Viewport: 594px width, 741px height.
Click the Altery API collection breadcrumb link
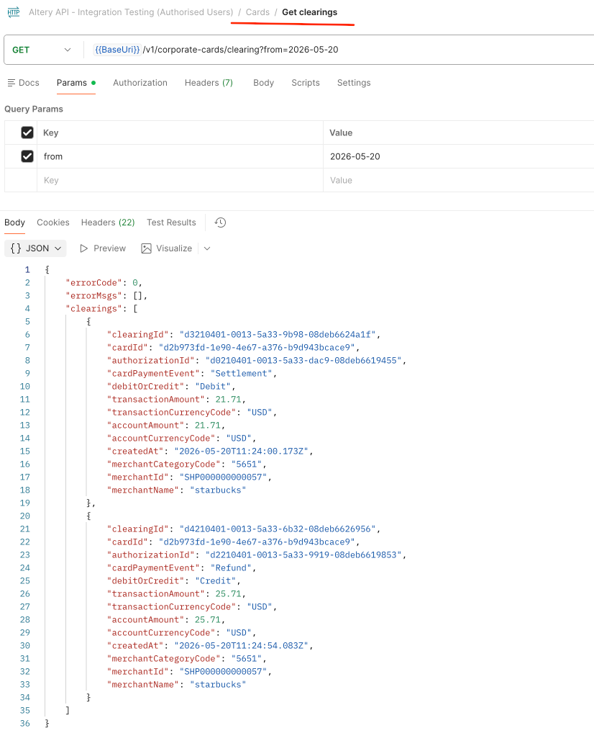131,12
